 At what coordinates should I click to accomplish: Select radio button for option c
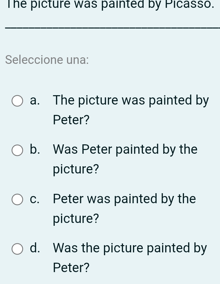17,199
